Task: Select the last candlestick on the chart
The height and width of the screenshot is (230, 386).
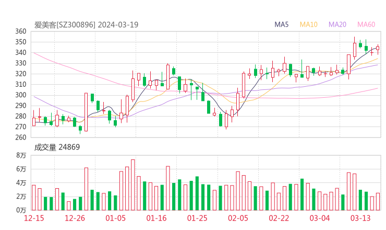Action: (x=378, y=50)
